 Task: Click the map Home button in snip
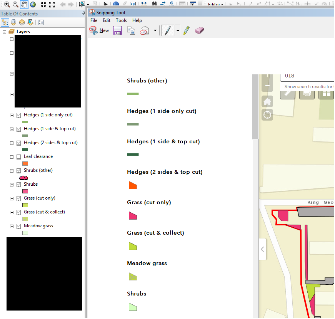(267, 102)
